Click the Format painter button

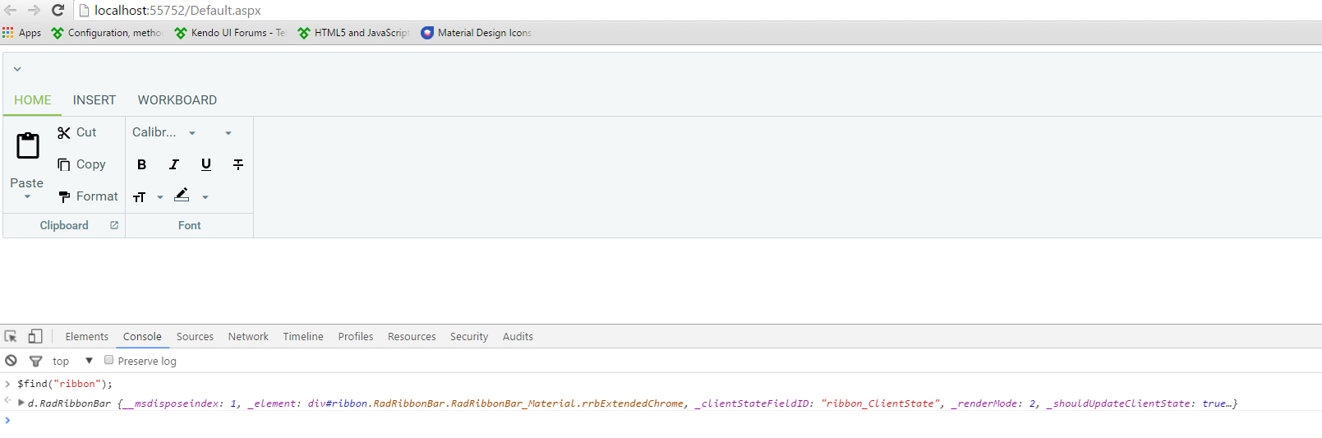coord(89,196)
